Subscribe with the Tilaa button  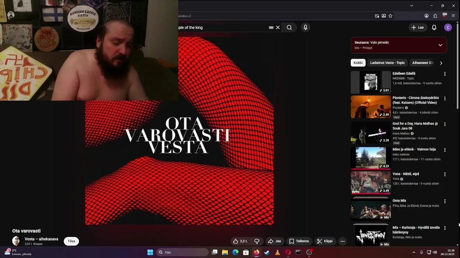(72, 241)
